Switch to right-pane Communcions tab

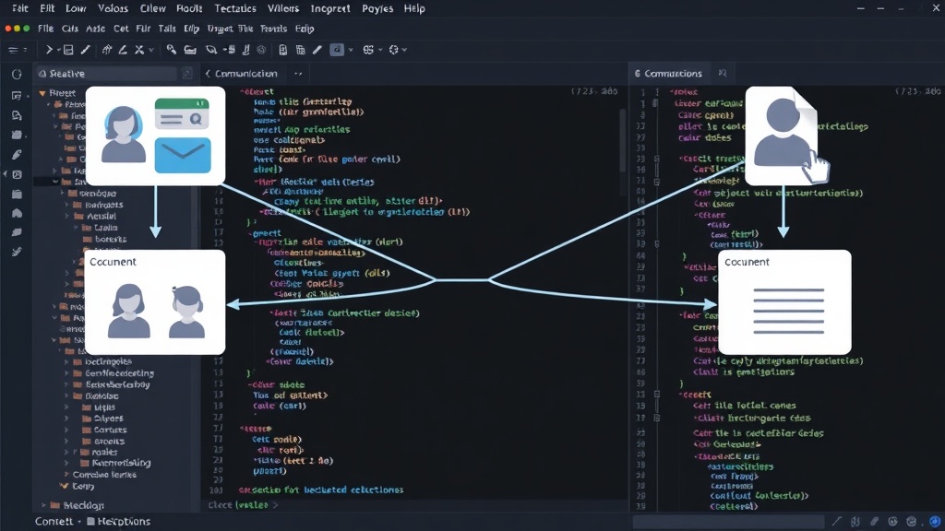pyautogui.click(x=668, y=74)
